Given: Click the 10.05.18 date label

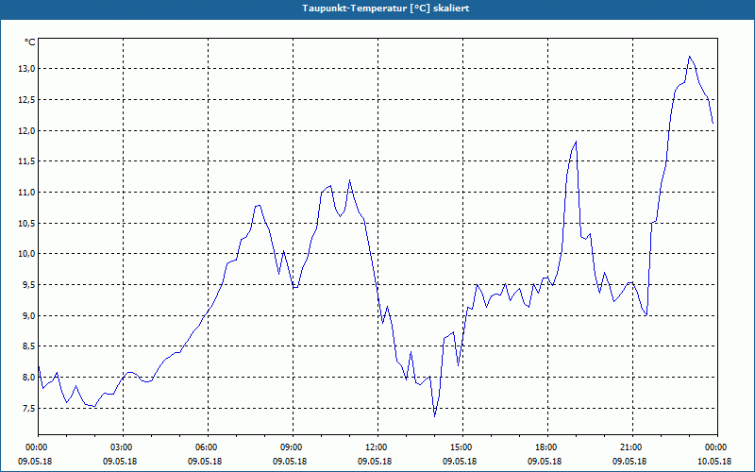Looking at the screenshot, I should coord(714,462).
